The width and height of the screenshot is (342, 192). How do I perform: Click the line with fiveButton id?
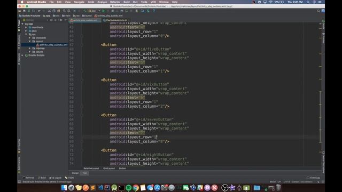click(141, 49)
